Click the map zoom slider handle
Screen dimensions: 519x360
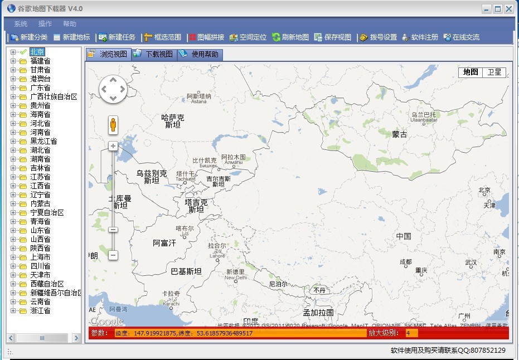pyautogui.click(x=113, y=230)
